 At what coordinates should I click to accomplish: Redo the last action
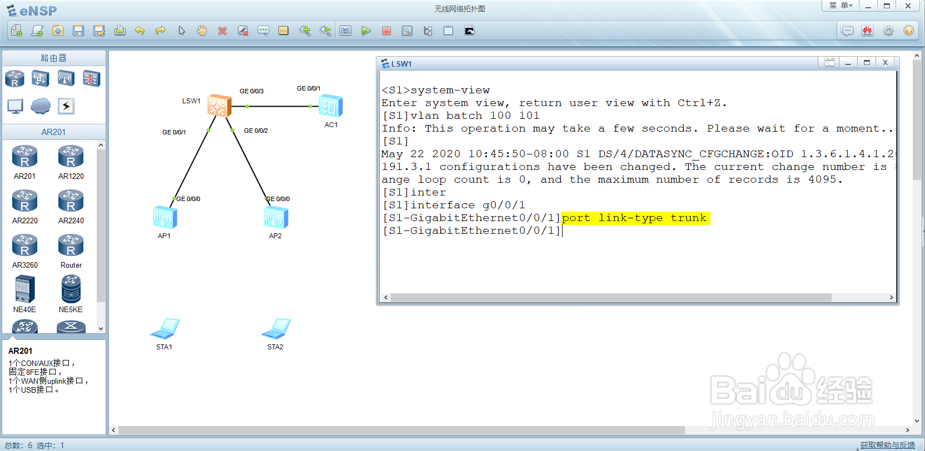(x=161, y=31)
